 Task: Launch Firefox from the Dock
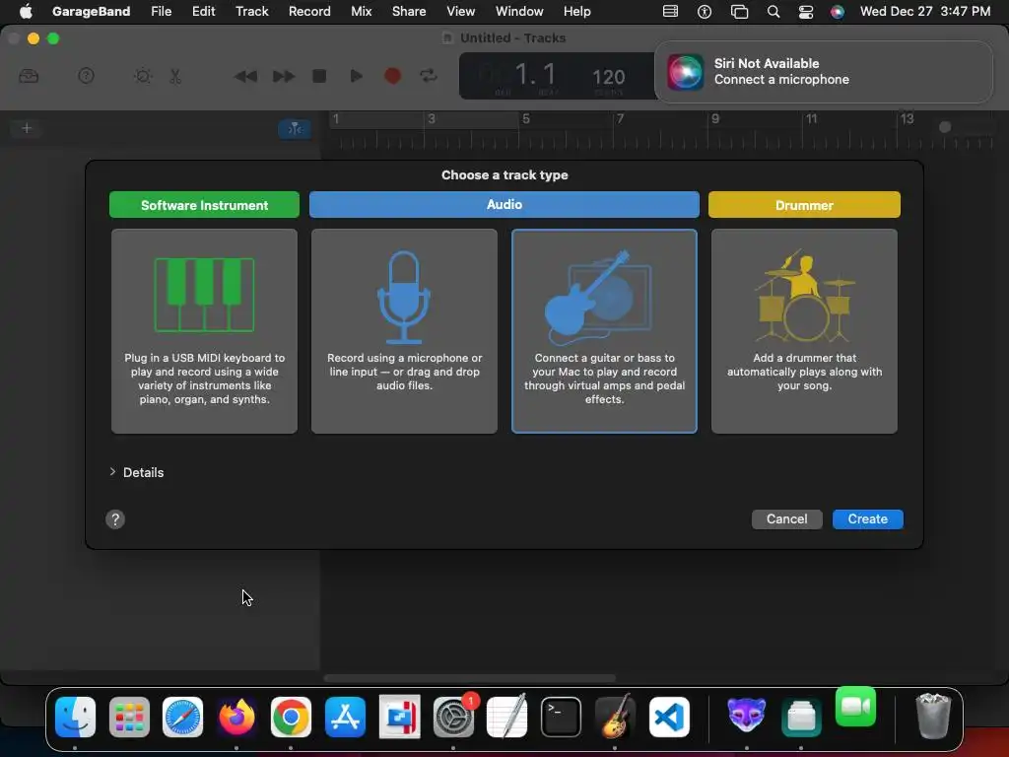pos(236,717)
